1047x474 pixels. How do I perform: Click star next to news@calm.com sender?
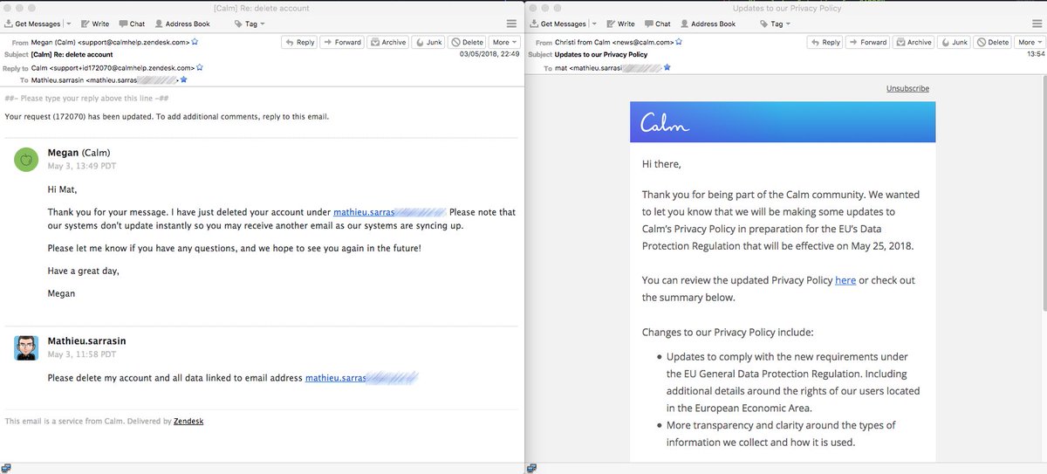(x=678, y=42)
